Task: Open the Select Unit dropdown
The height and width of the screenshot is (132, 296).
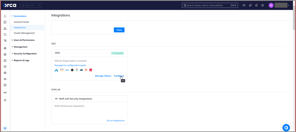Action: click(x=31, y=5)
